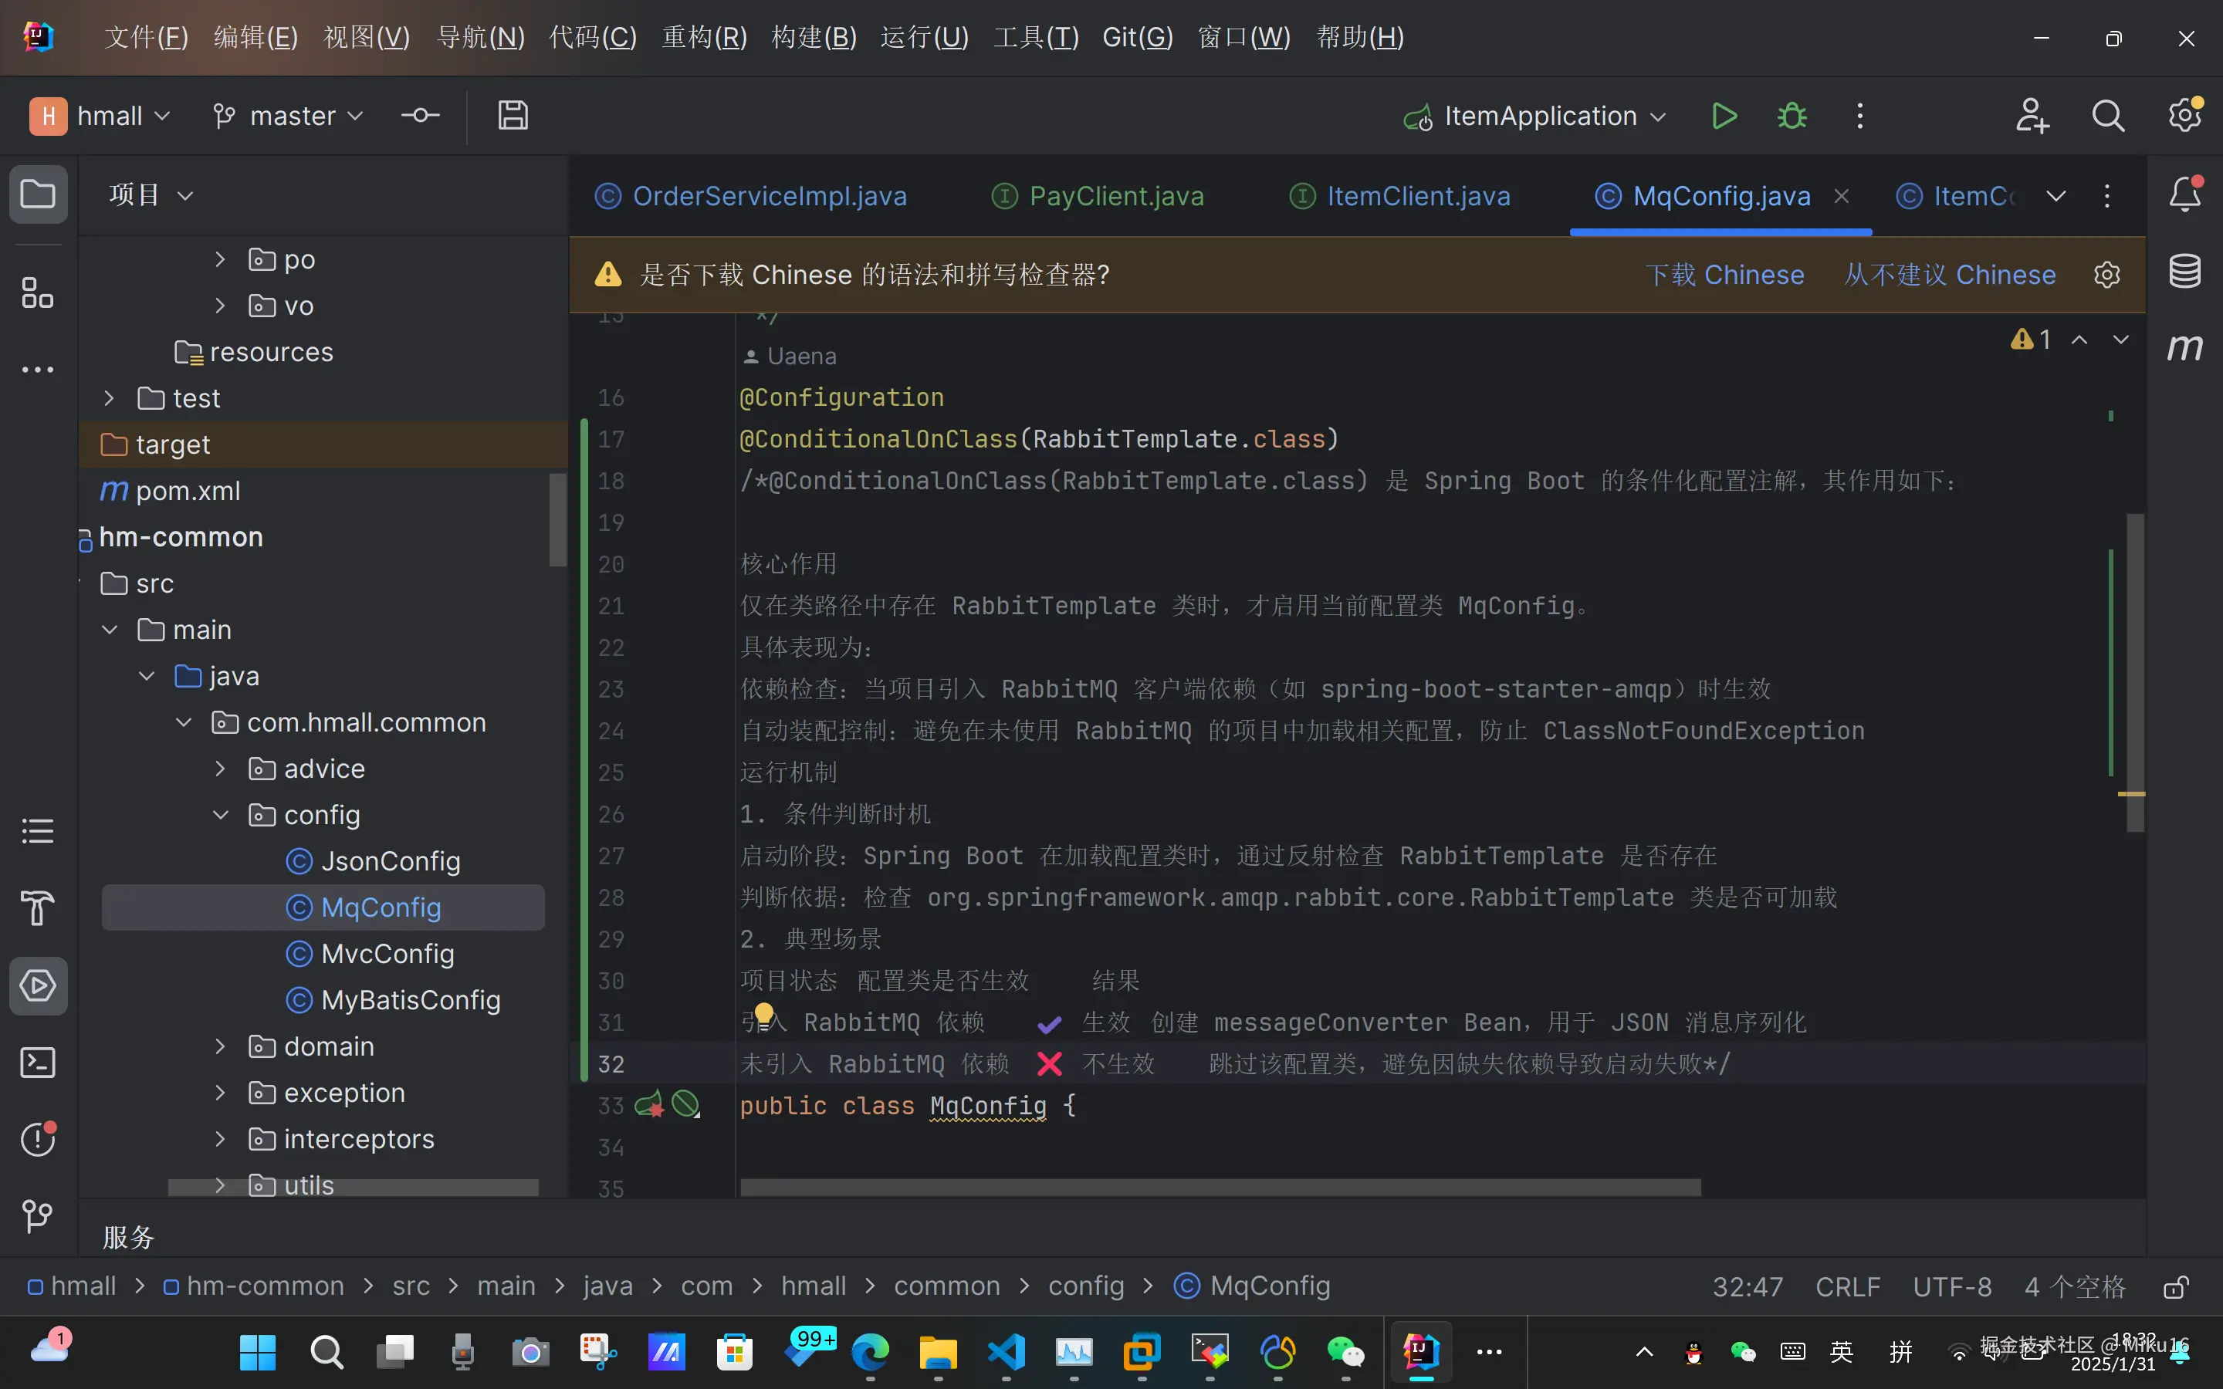
Task: Click the Save all disk icon
Action: click(x=513, y=116)
